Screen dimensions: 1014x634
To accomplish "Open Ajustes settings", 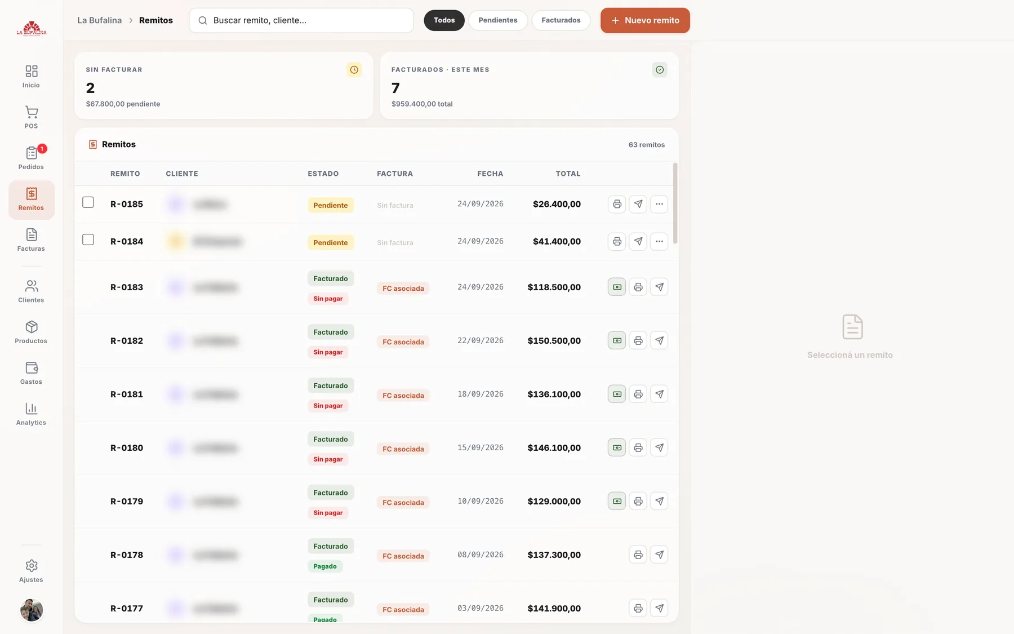I will [31, 571].
